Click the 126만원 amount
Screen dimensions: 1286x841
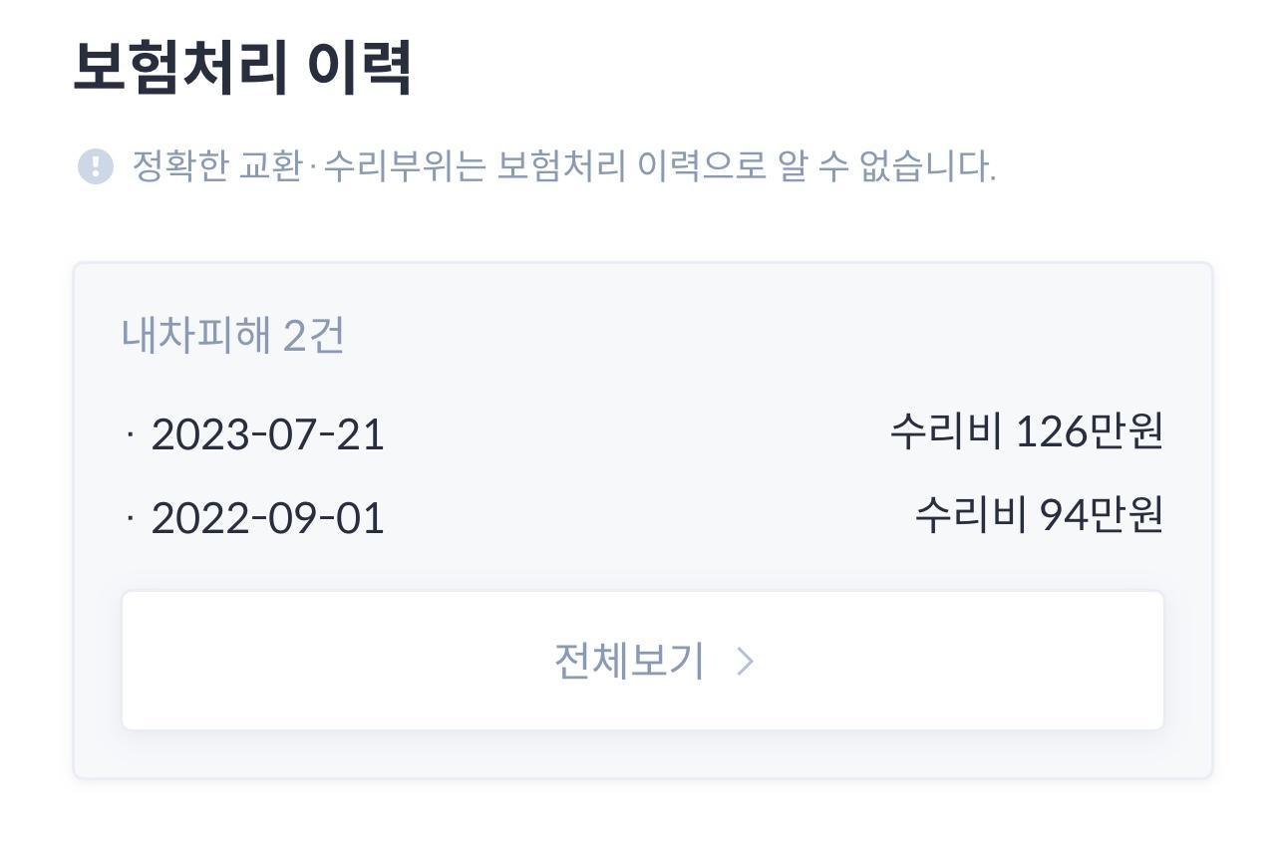tap(1090, 431)
